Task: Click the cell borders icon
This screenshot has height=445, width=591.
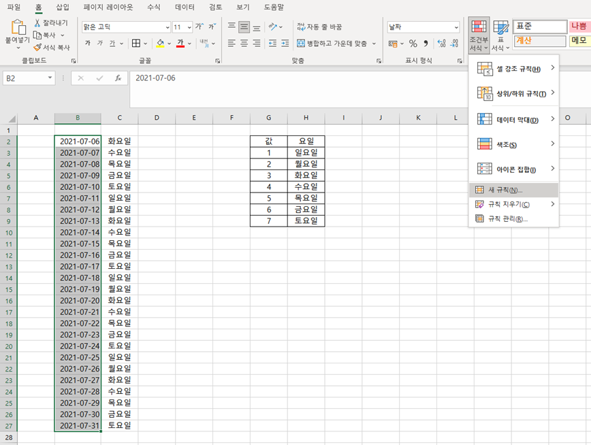Action: pos(136,44)
